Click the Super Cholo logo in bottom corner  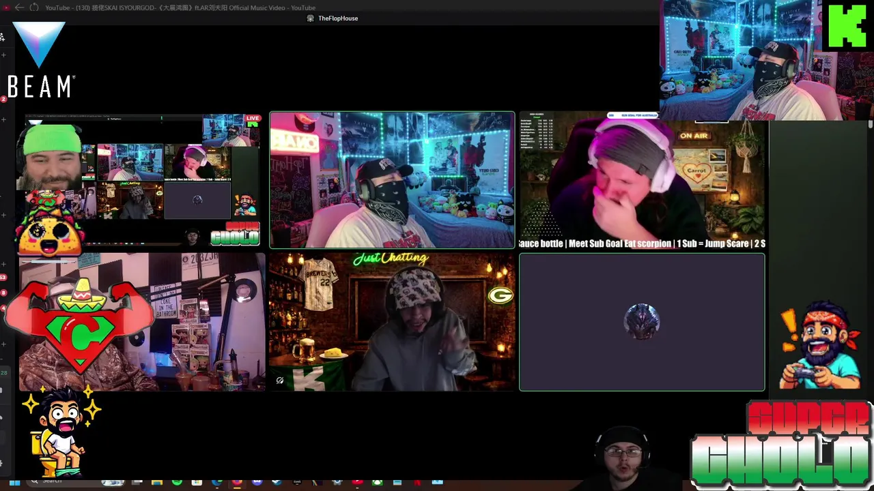(x=782, y=445)
